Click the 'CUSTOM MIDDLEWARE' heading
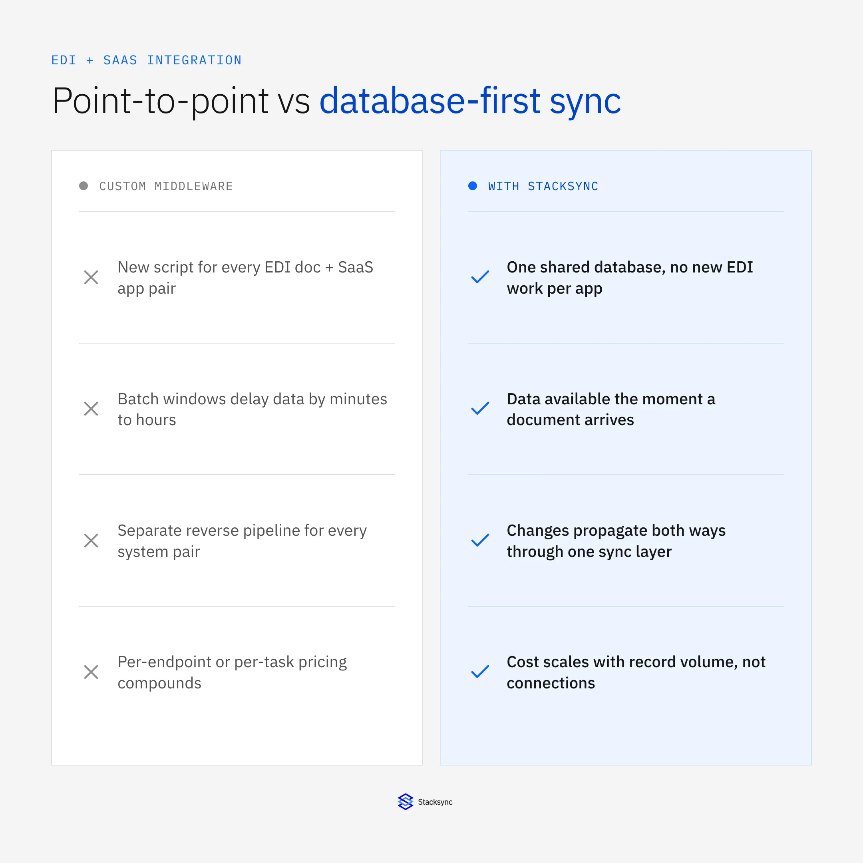863x863 pixels. tap(166, 186)
